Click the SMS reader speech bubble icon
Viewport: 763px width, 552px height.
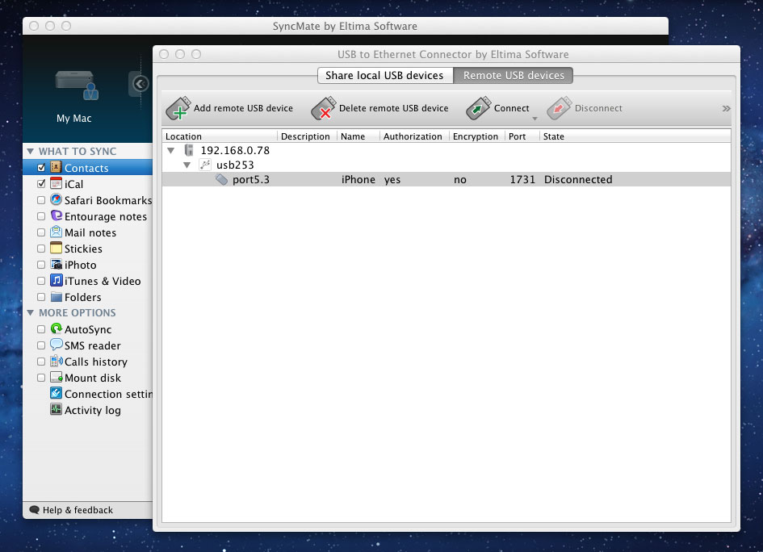tap(56, 345)
